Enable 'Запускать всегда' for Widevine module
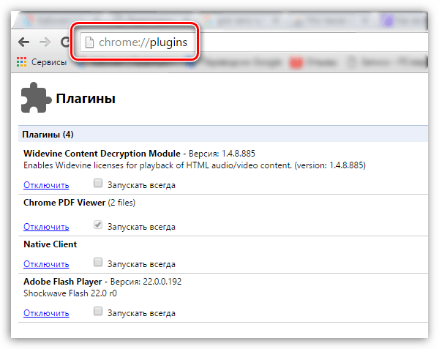The width and height of the screenshot is (439, 349). [x=98, y=183]
